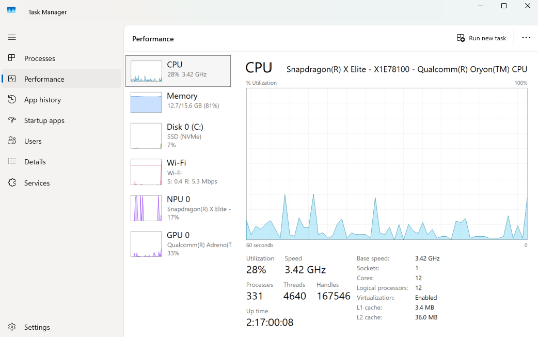538x337 pixels.
Task: Open the Processes page icon
Action: point(12,58)
